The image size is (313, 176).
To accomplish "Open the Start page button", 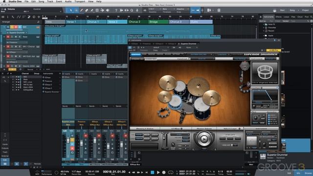I will point(282,10).
